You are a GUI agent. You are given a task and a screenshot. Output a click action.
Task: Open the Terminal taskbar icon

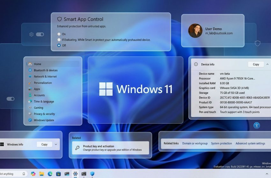pos(84,174)
